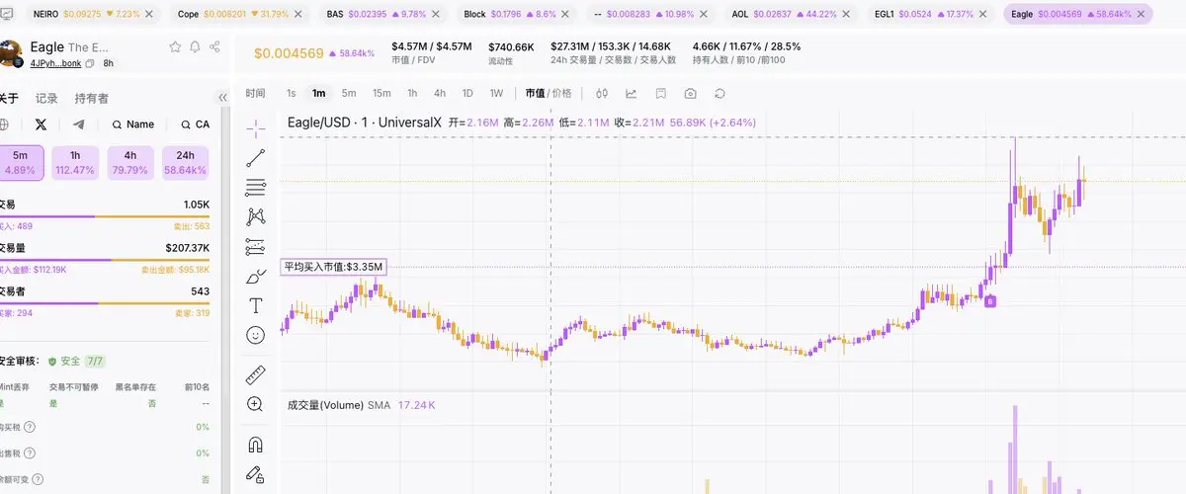
Task: Set chart interval to 1D
Action: point(467,93)
